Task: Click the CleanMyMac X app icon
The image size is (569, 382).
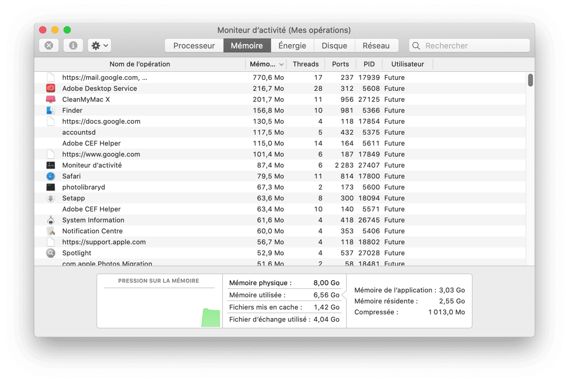Action: [x=51, y=99]
